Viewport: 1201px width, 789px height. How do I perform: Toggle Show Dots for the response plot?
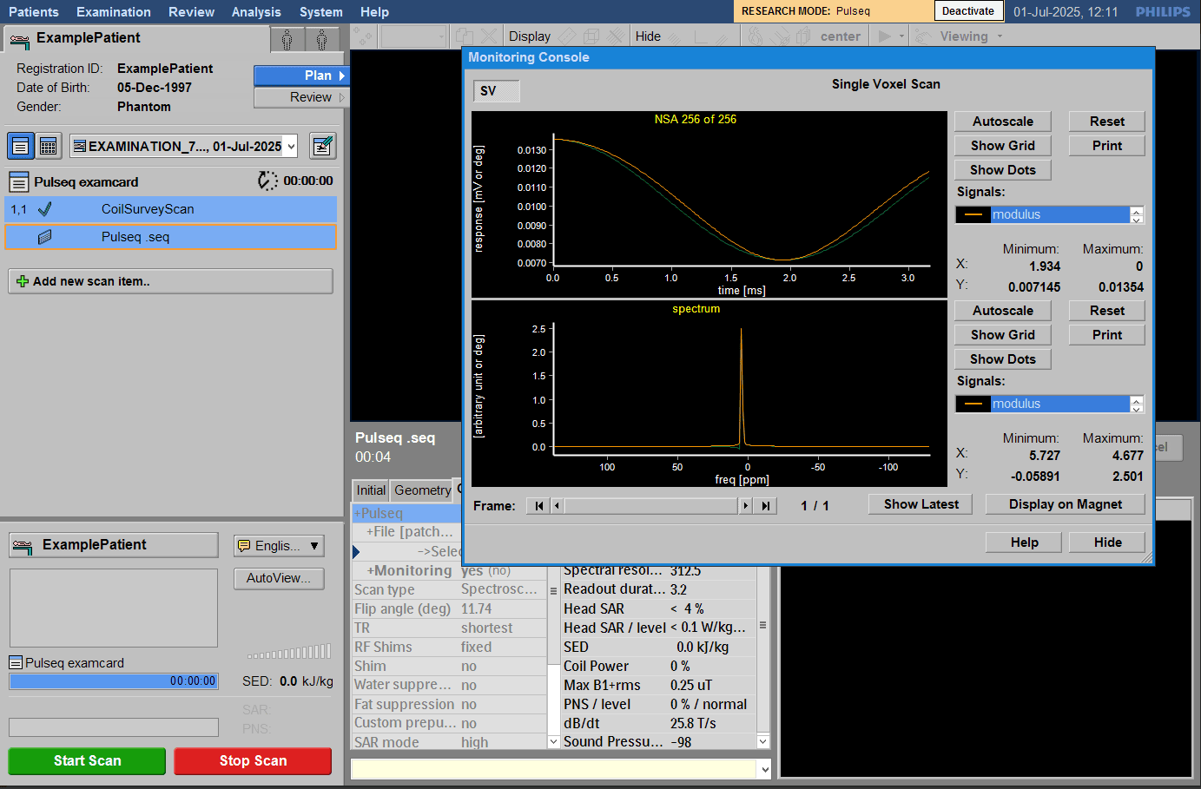[x=1003, y=170]
